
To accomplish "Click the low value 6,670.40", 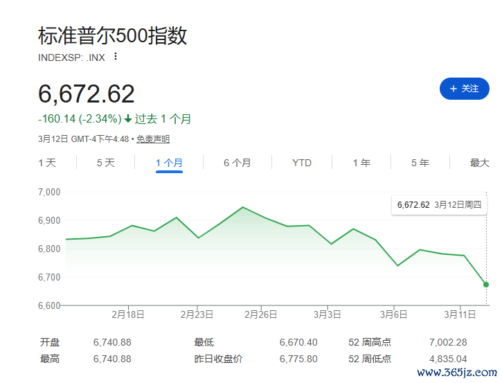I will point(298,342).
